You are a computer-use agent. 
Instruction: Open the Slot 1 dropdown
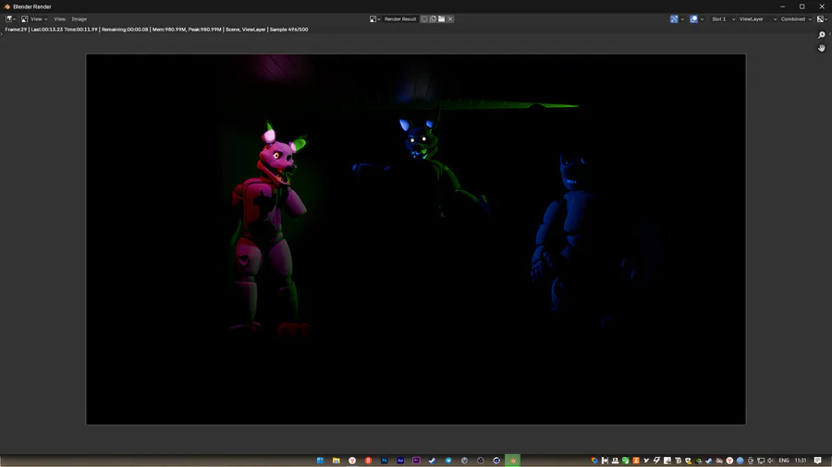723,19
